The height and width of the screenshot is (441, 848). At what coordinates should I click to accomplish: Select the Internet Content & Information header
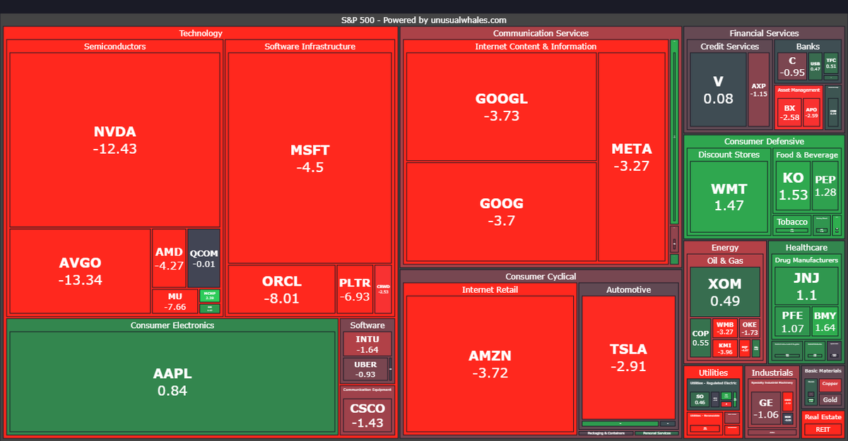(x=536, y=47)
